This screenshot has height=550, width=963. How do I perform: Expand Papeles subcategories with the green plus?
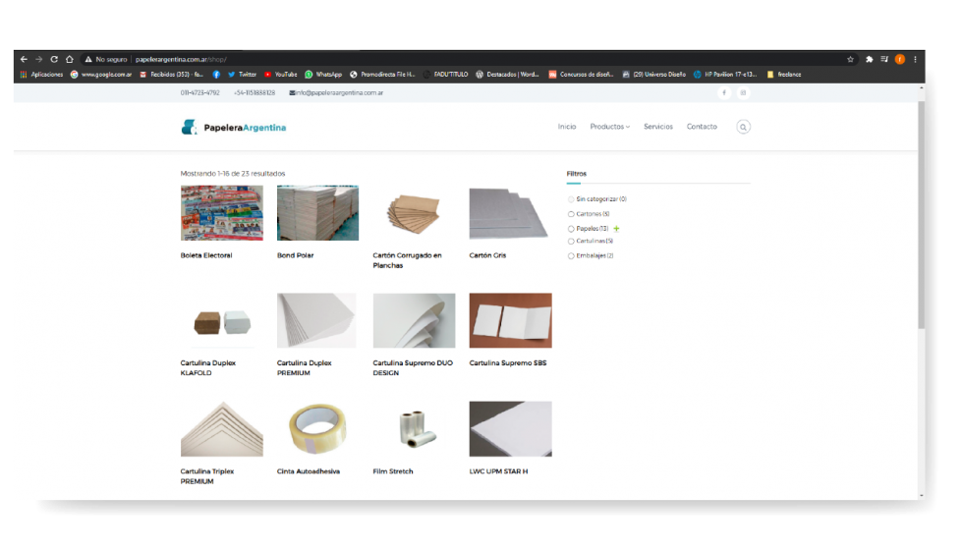pos(616,229)
